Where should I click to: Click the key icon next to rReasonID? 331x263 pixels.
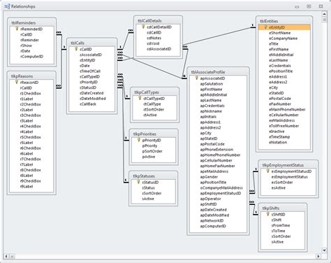pos(17,82)
